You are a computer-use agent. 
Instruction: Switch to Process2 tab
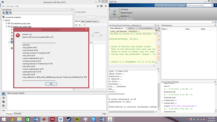18,114
